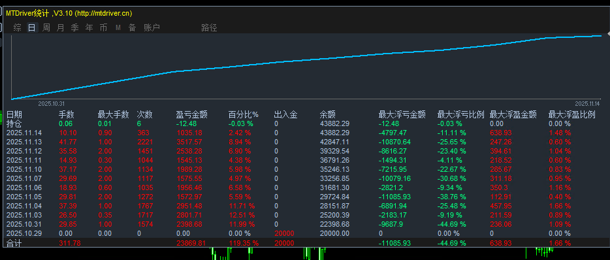The height and width of the screenshot is (260, 610).
Task: Click the total profit value 23869.81
Action: click(x=191, y=243)
